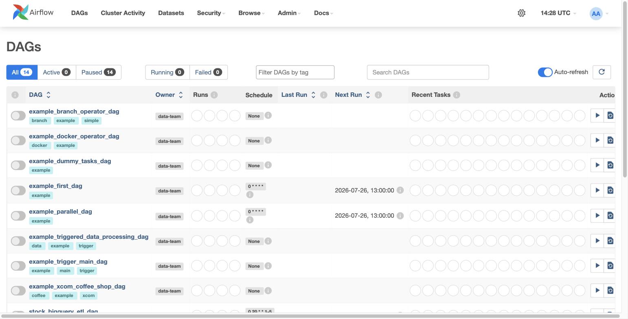Unpause example_branch_operator_dag toggle
Screen dimensions: 628x319
18,116
